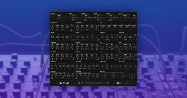The image size is (187, 98).
Task: Click the first LFO PW knob
Action: (112, 47)
